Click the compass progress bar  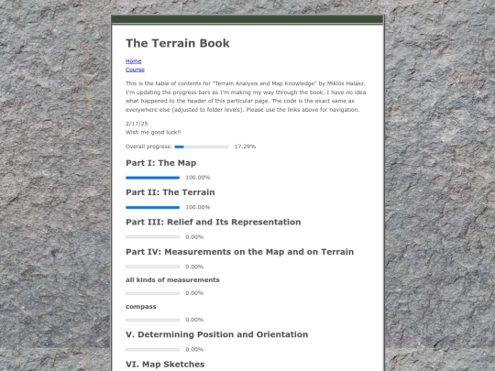[153, 320]
